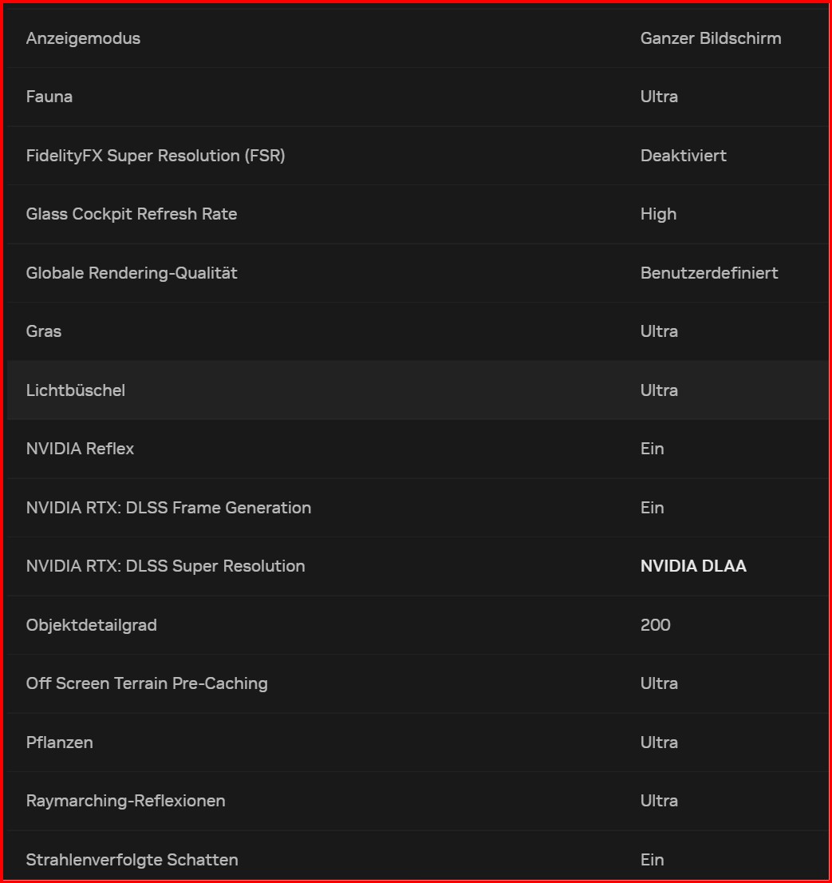The width and height of the screenshot is (832, 883).
Task: Toggle DLSS Frame Generation Ein value
Action: point(652,508)
